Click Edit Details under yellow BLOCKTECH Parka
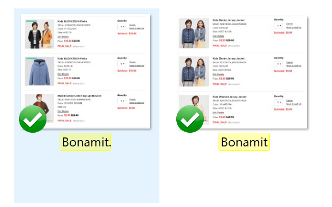Viewport: 332px width, 207px height. click(x=63, y=37)
